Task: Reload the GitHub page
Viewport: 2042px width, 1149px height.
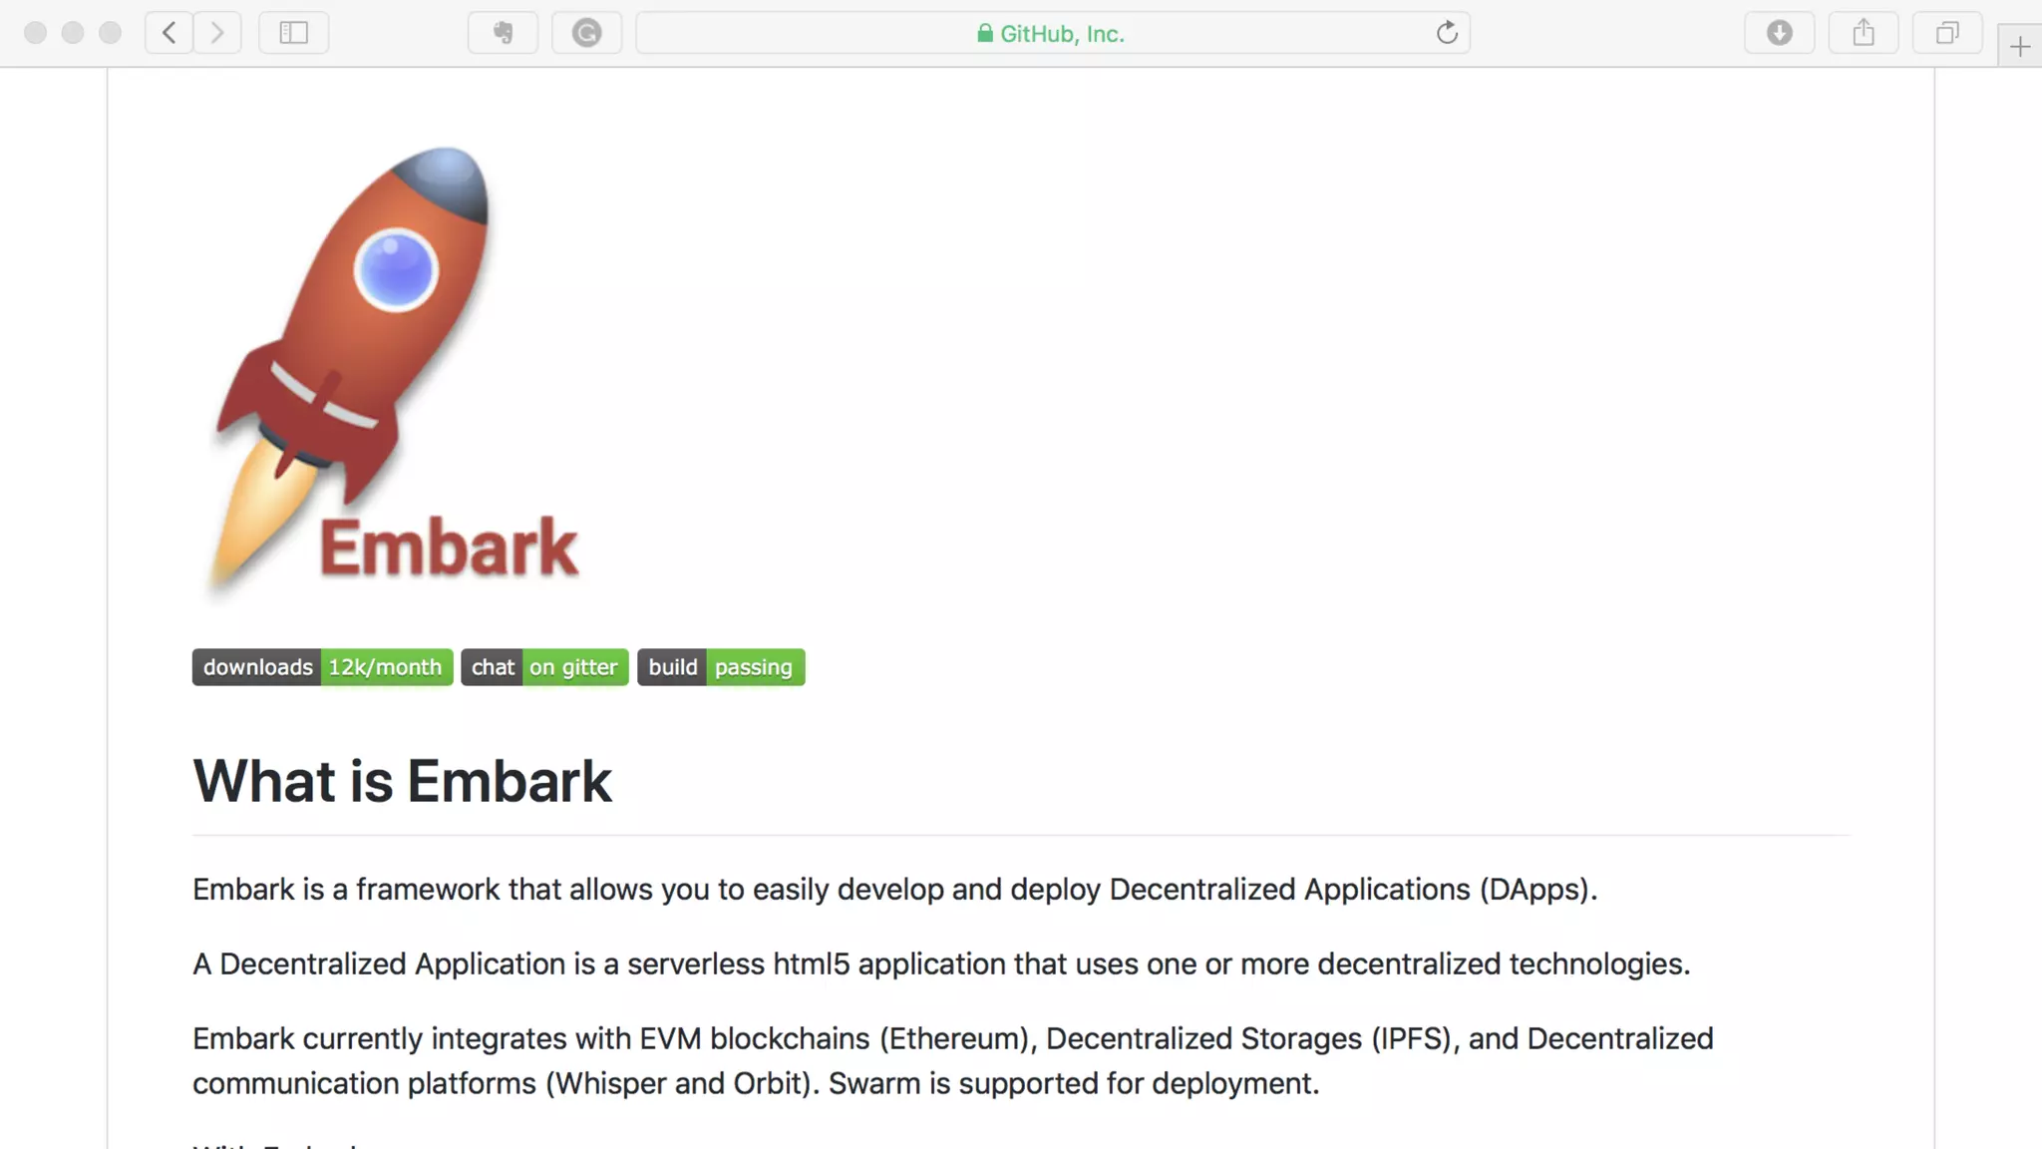Action: [1447, 33]
